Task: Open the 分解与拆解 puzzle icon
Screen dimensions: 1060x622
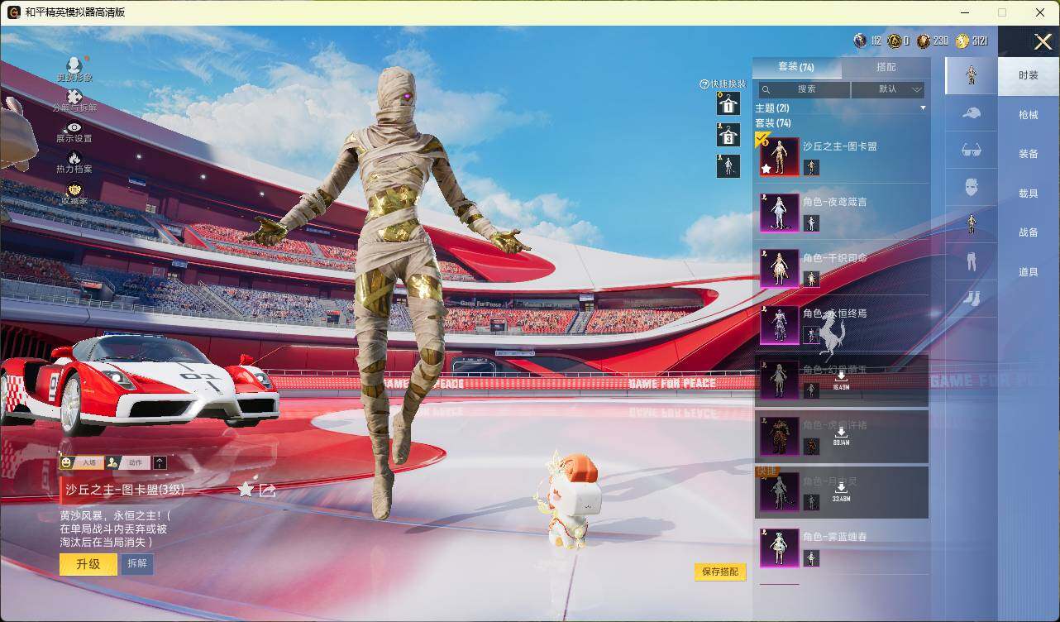Action: (74, 97)
